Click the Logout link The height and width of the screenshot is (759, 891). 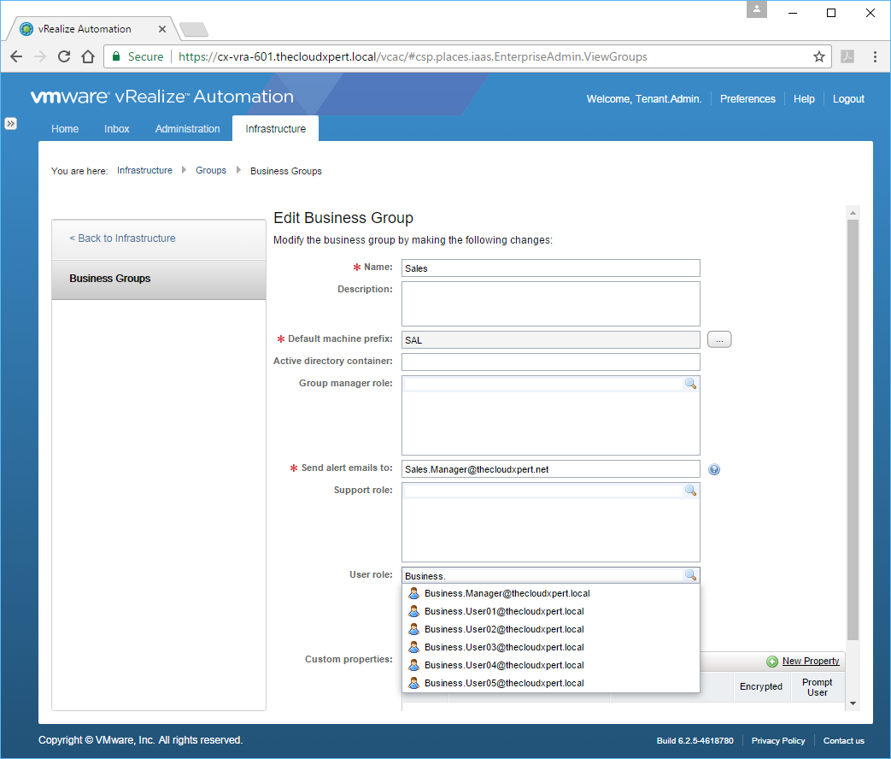click(x=848, y=99)
